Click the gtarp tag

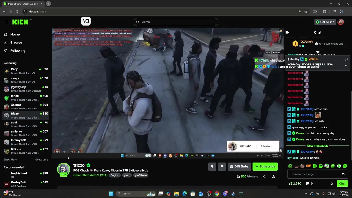pos(127,175)
